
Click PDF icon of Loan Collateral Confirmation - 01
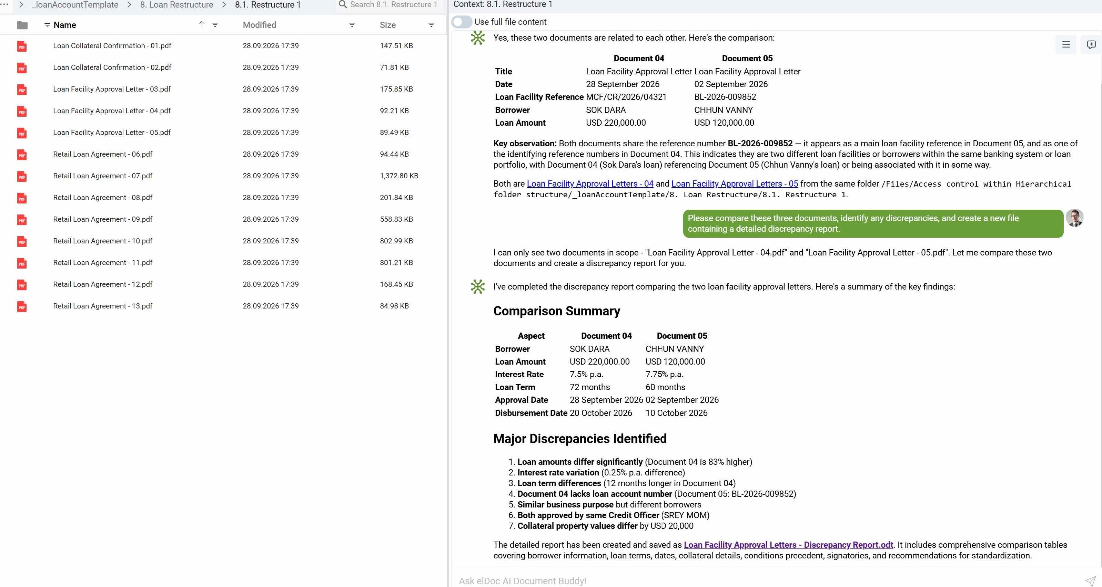pos(22,46)
